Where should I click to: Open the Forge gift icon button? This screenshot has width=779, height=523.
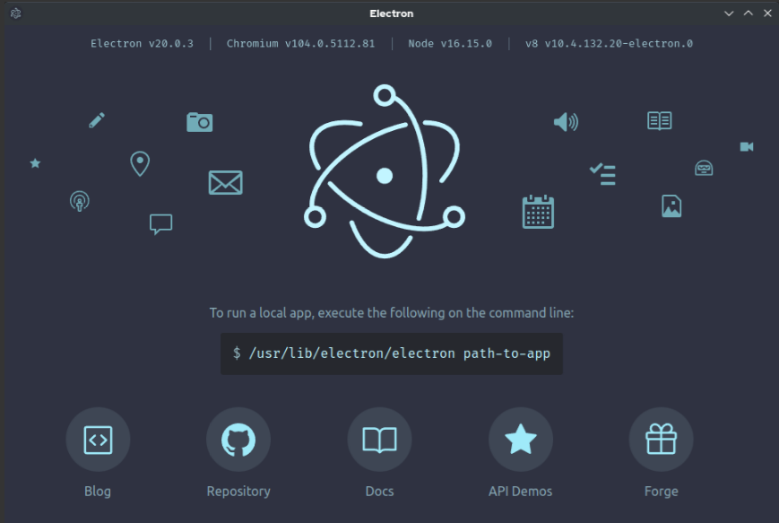point(662,440)
